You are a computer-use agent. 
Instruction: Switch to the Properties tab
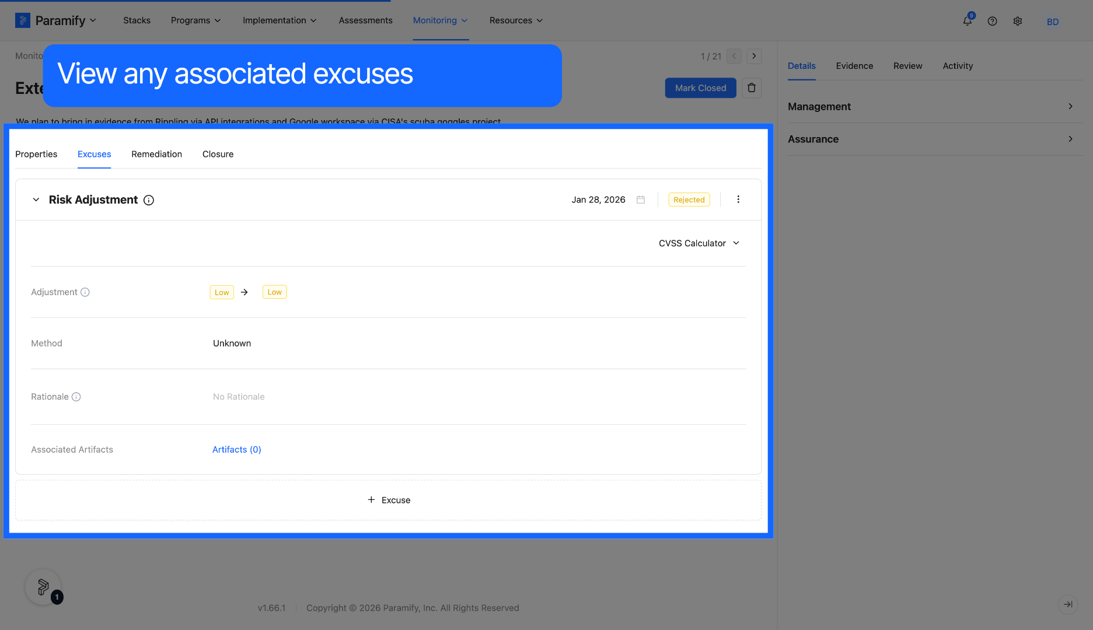point(36,154)
